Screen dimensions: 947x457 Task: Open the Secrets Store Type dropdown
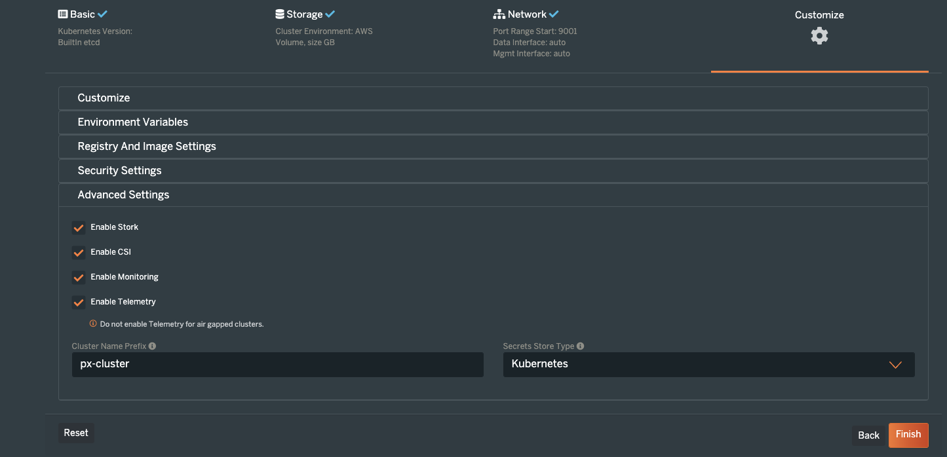tap(708, 365)
